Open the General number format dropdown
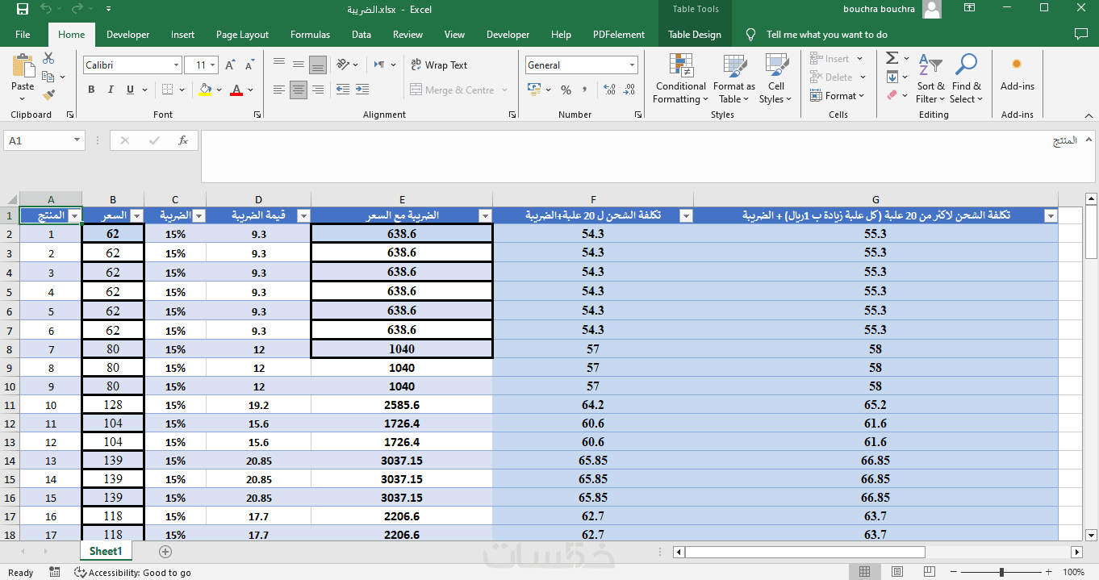 pos(632,65)
